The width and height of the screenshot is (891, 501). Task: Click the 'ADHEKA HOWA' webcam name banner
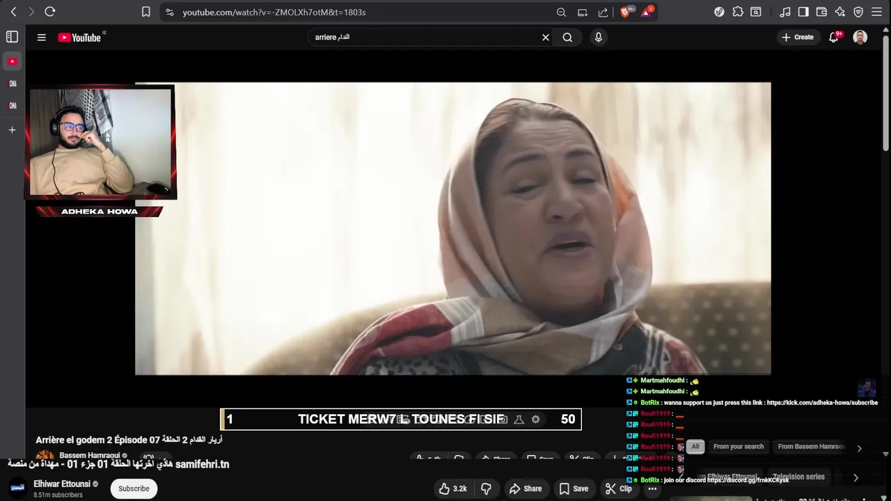(x=100, y=212)
